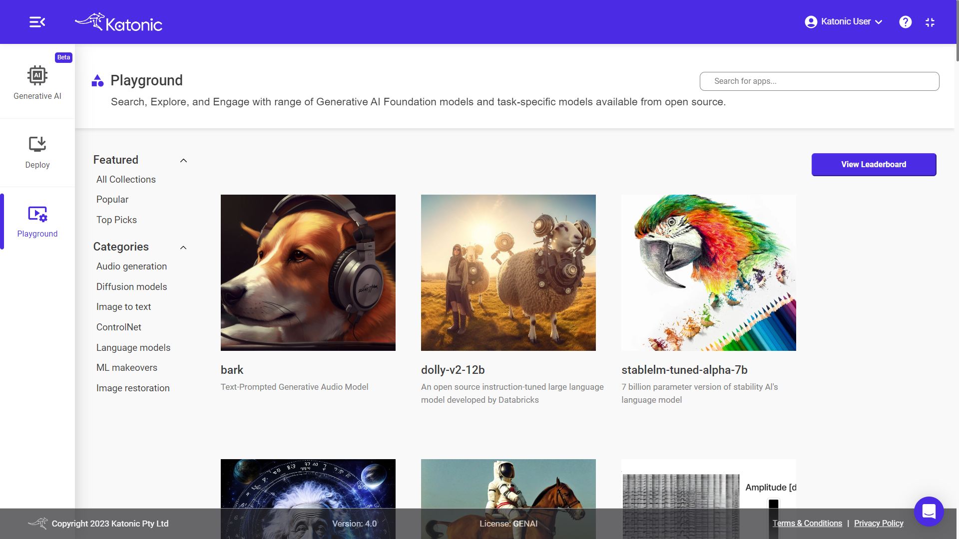Click the 'Version: 4.0' footer text
Screen dimensions: 959x539
(x=355, y=524)
